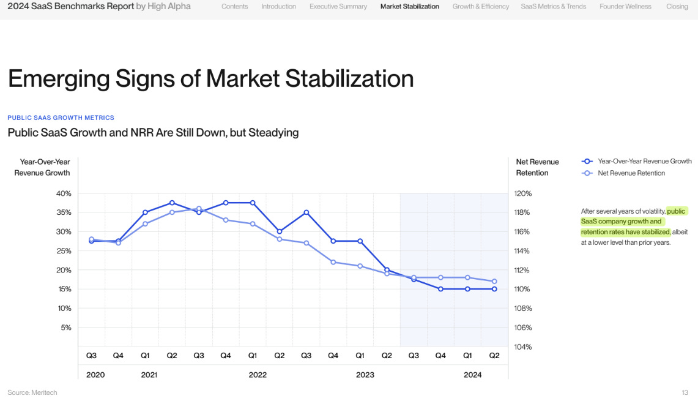
Task: Go to the SaaS Metrics & Trends section
Action: pyautogui.click(x=553, y=6)
